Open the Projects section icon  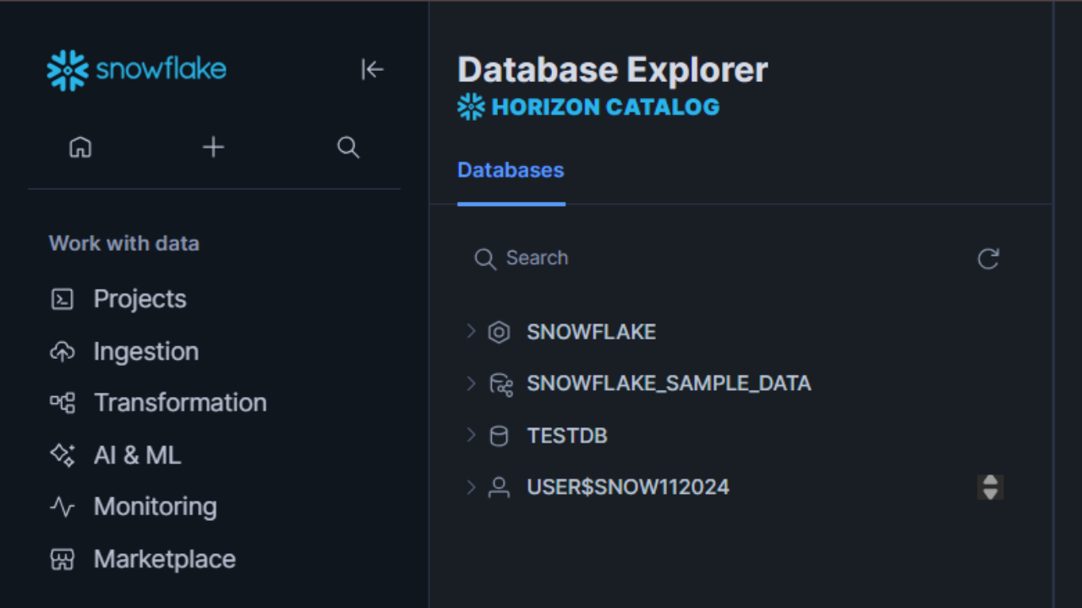(x=63, y=299)
